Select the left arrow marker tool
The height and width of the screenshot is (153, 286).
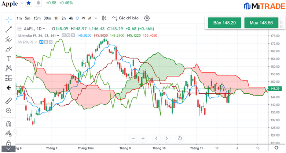click(8, 88)
